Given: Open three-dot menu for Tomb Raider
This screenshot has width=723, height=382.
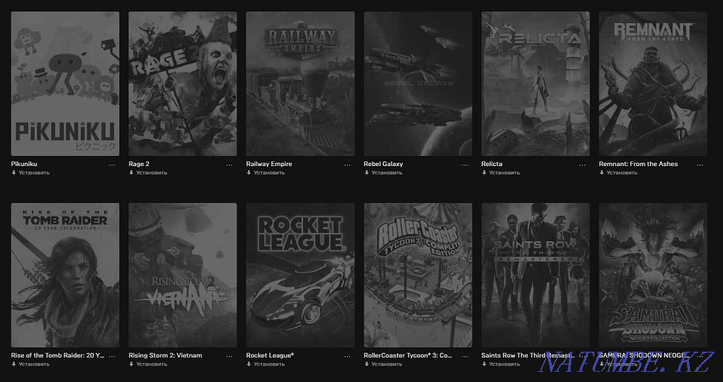Looking at the screenshot, I should 112,357.
